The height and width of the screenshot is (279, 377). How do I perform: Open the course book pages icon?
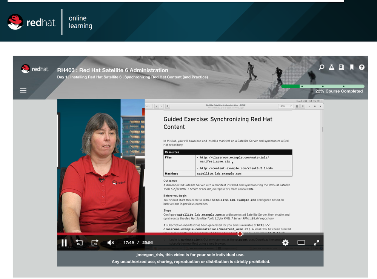pyautogui.click(x=342, y=67)
